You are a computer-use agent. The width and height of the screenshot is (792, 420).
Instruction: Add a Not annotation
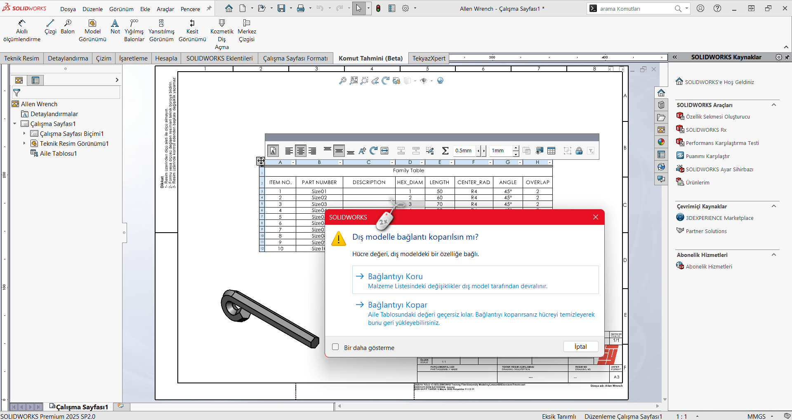pyautogui.click(x=115, y=27)
